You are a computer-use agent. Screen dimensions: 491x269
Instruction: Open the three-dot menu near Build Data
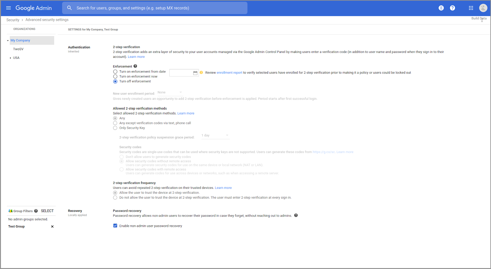[x=482, y=20]
